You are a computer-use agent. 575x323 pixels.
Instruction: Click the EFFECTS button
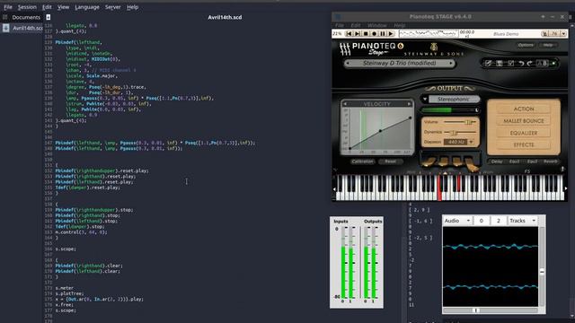pyautogui.click(x=524, y=144)
